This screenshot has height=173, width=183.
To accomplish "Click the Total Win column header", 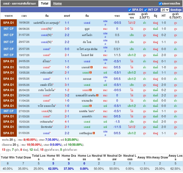I will click(x=8, y=157).
